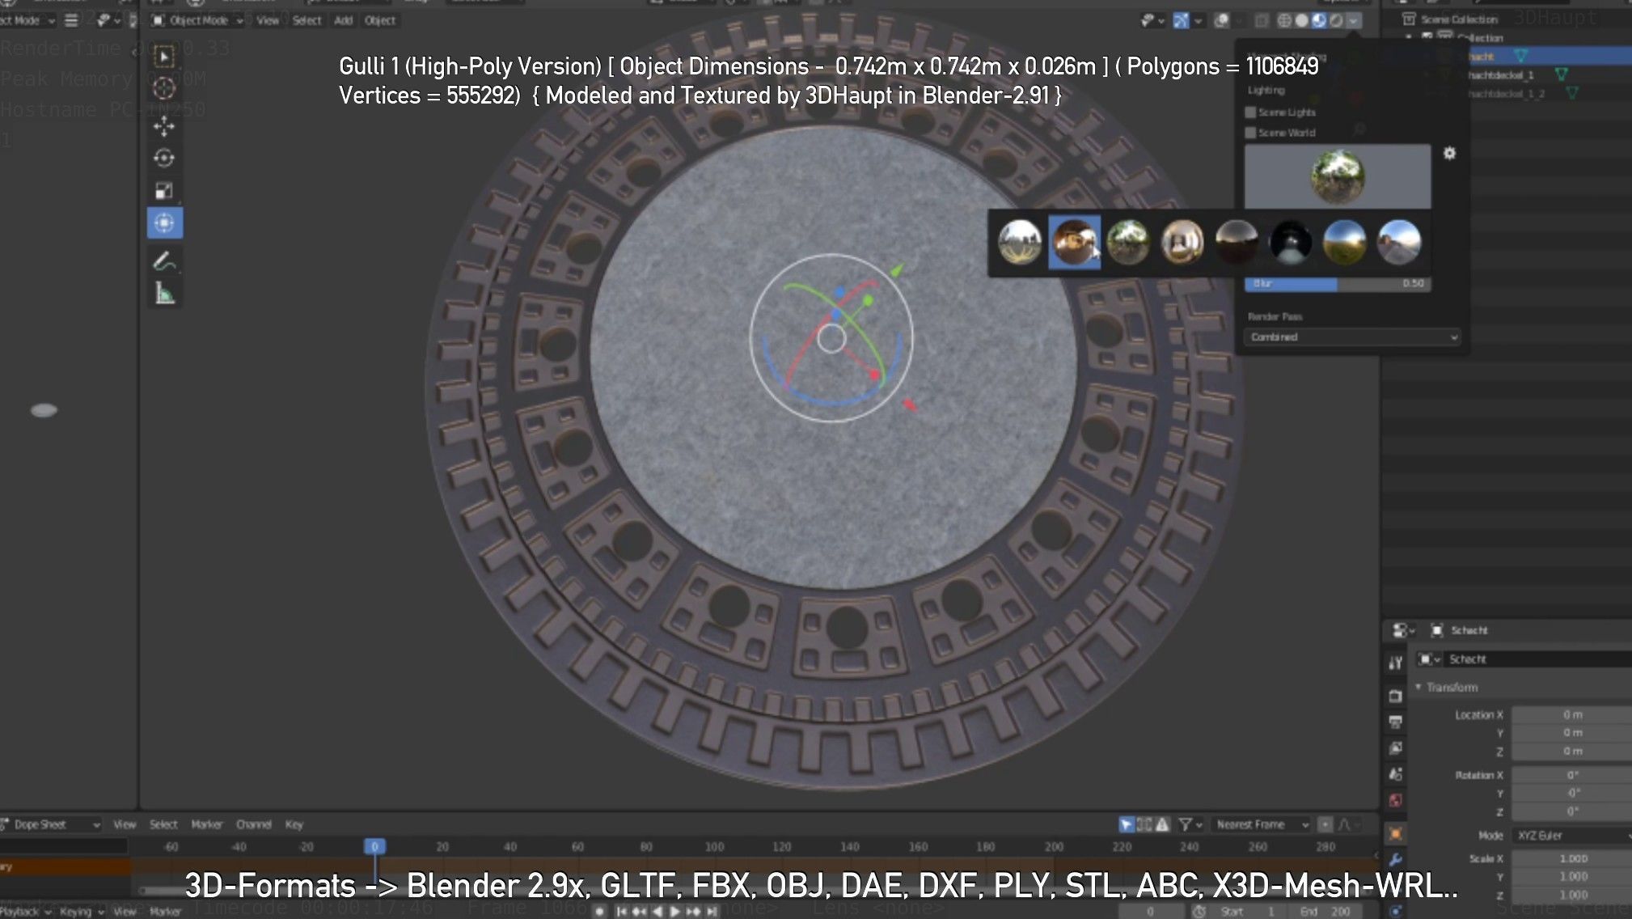Open the Channel menu in Dope Sheet
Viewport: 1632px width, 919px height.
pos(254,824)
